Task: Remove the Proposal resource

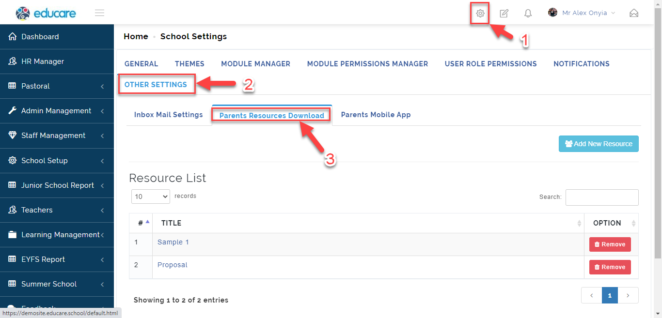Action: (610, 267)
